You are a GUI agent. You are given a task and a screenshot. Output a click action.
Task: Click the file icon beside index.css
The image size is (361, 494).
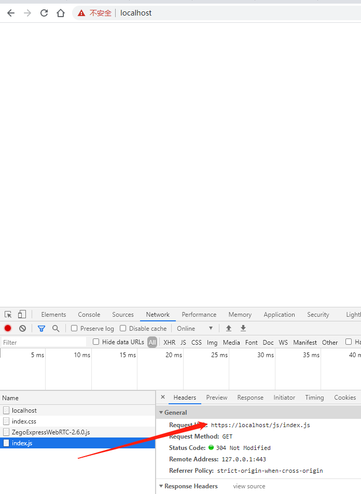[x=6, y=421]
